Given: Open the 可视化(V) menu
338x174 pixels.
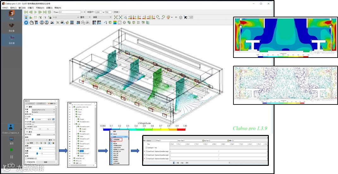Looking at the screenshot, I should point(40,8).
